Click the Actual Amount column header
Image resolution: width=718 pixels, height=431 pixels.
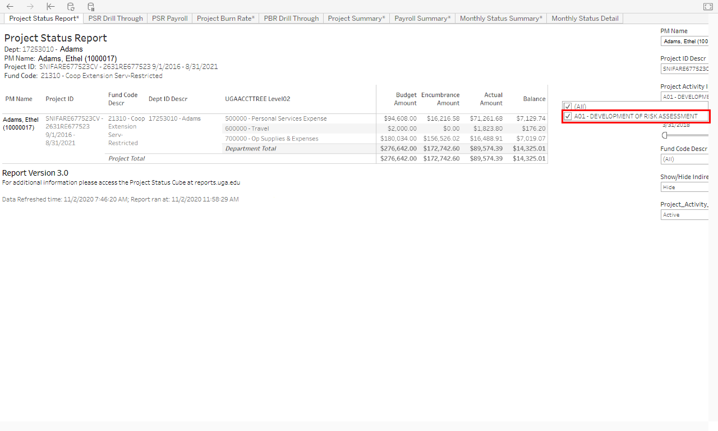(491, 99)
